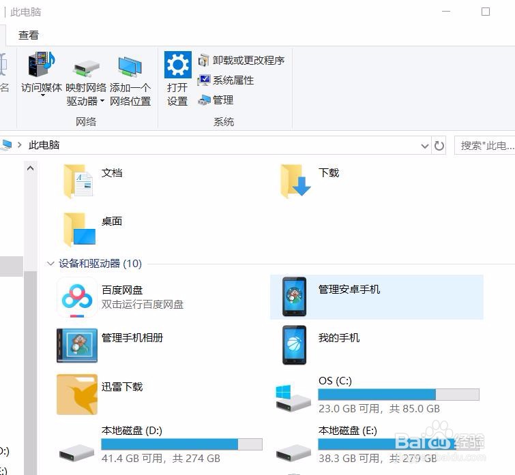
Task: Open the Access media (访问媒体) icon
Action: tap(42, 64)
